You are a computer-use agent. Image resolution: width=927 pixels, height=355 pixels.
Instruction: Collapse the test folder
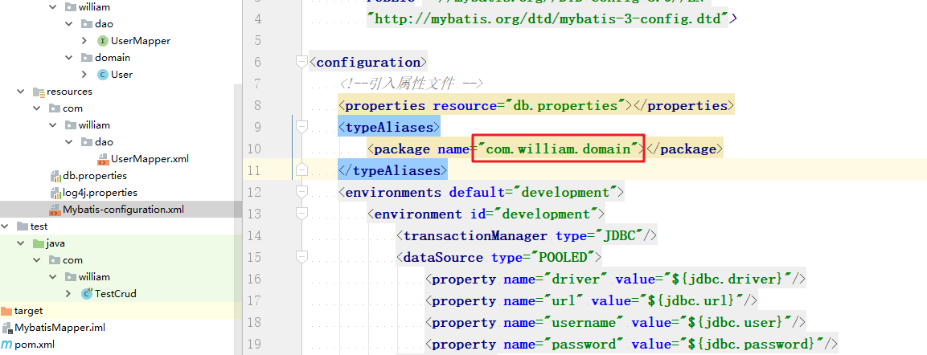pos(5,226)
